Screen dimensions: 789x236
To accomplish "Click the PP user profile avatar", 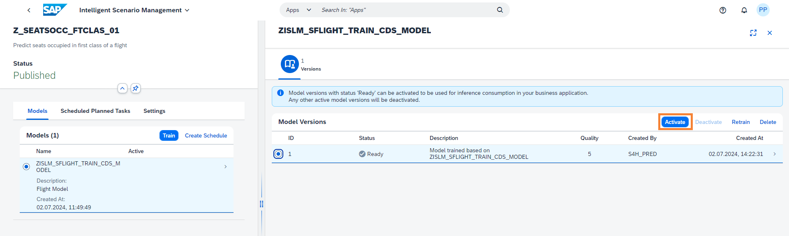I will (763, 10).
